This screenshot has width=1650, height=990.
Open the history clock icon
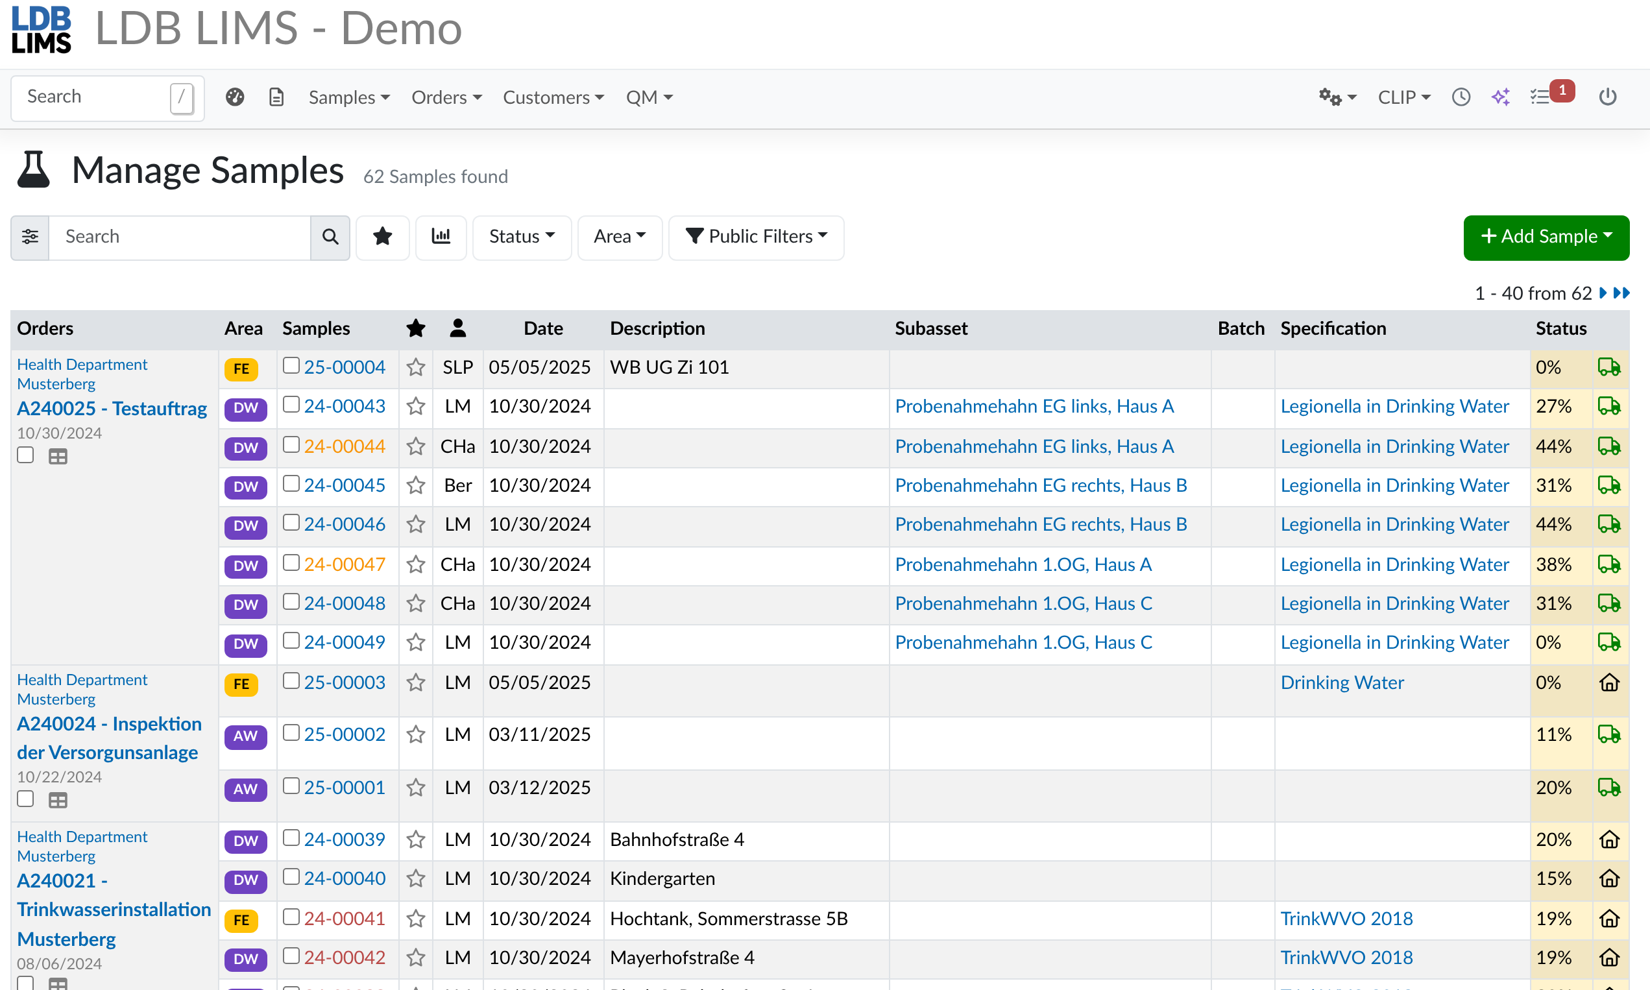coord(1461,97)
